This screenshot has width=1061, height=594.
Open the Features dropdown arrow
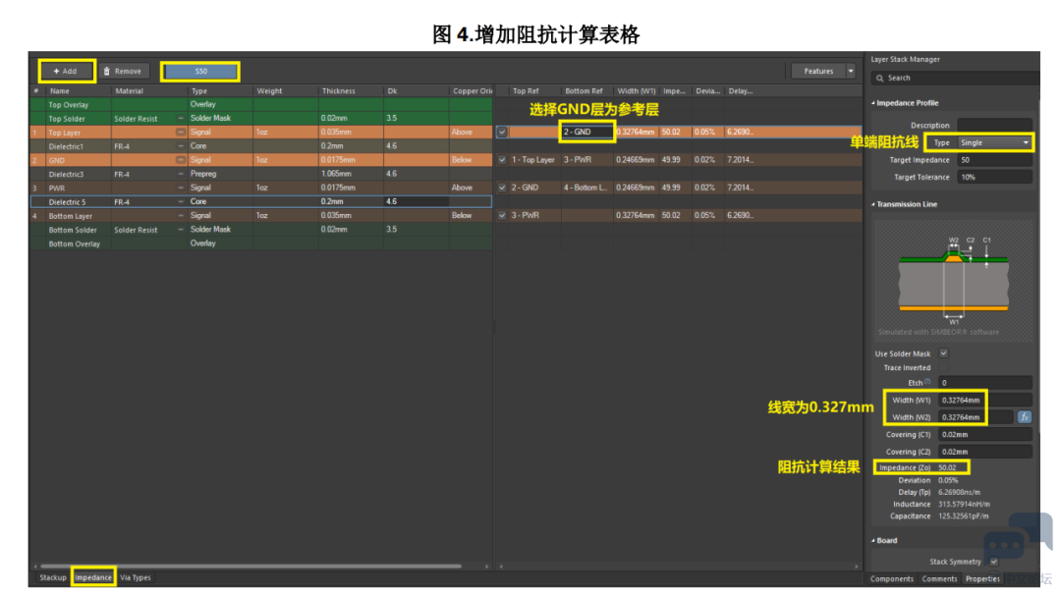click(x=851, y=71)
